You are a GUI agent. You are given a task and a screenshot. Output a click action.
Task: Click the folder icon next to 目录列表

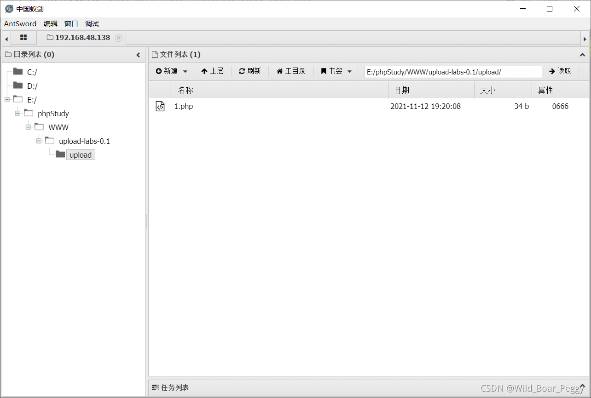pos(8,54)
